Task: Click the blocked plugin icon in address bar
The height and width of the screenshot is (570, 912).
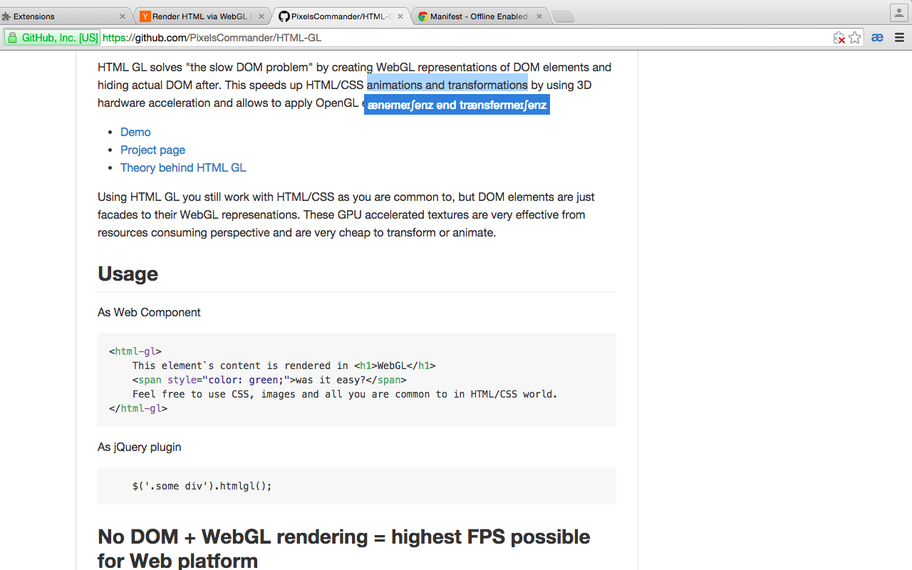Action: [839, 38]
